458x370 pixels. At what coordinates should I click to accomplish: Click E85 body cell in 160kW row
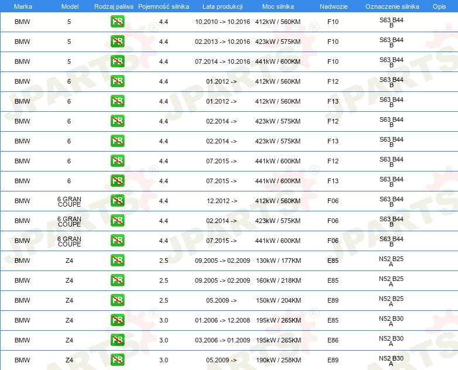point(333,280)
